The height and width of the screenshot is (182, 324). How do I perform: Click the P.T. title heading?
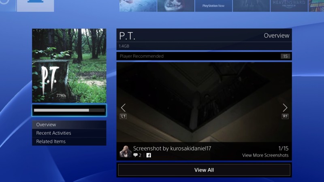tap(127, 36)
